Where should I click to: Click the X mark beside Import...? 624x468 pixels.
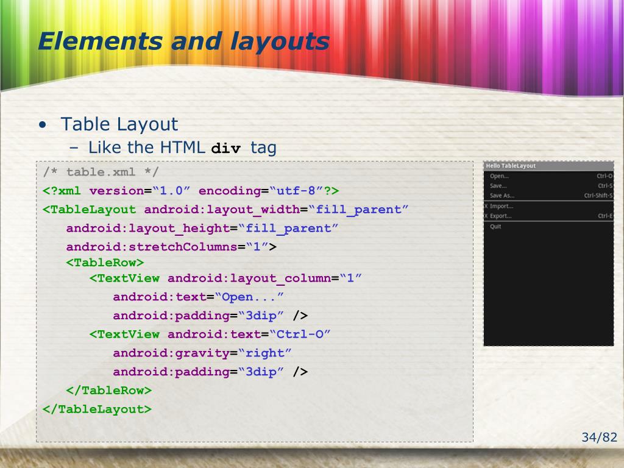[x=486, y=206]
